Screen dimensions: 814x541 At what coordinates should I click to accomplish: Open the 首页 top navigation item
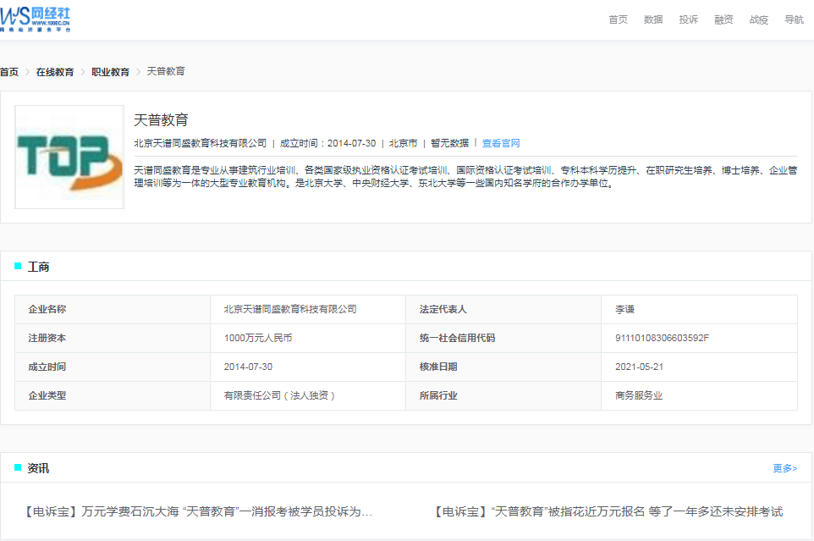618,19
